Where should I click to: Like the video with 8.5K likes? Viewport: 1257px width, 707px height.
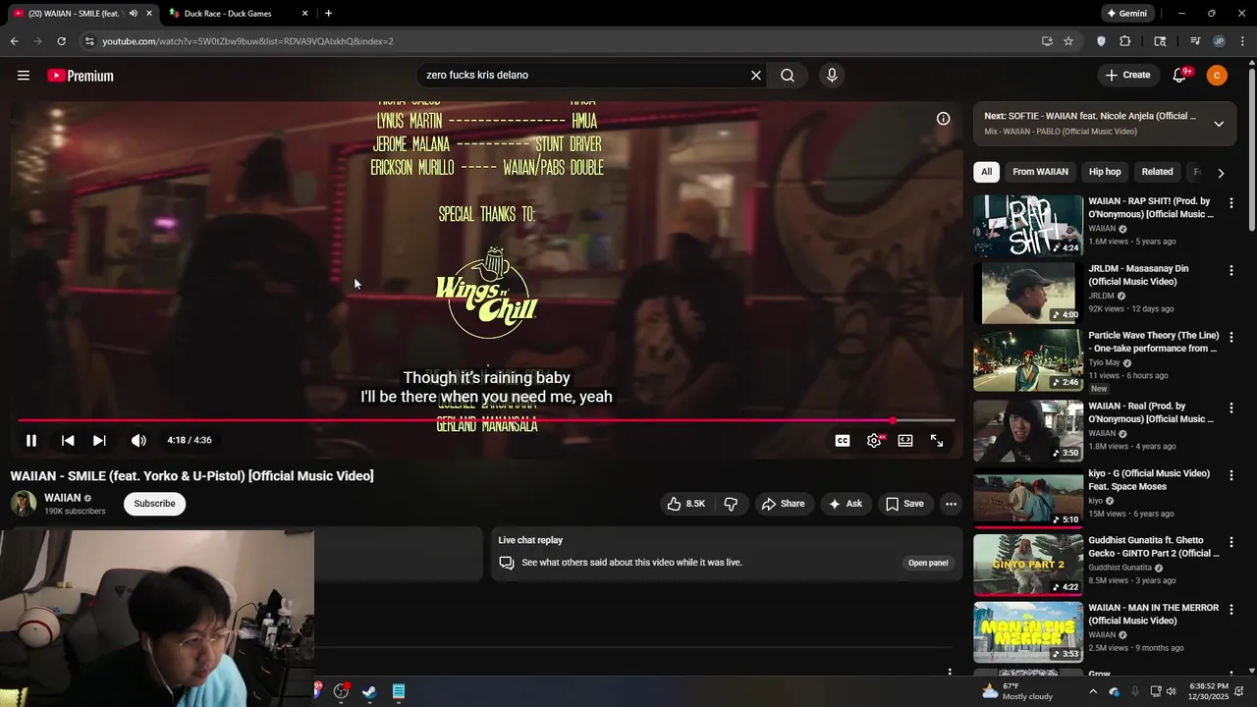[686, 504]
